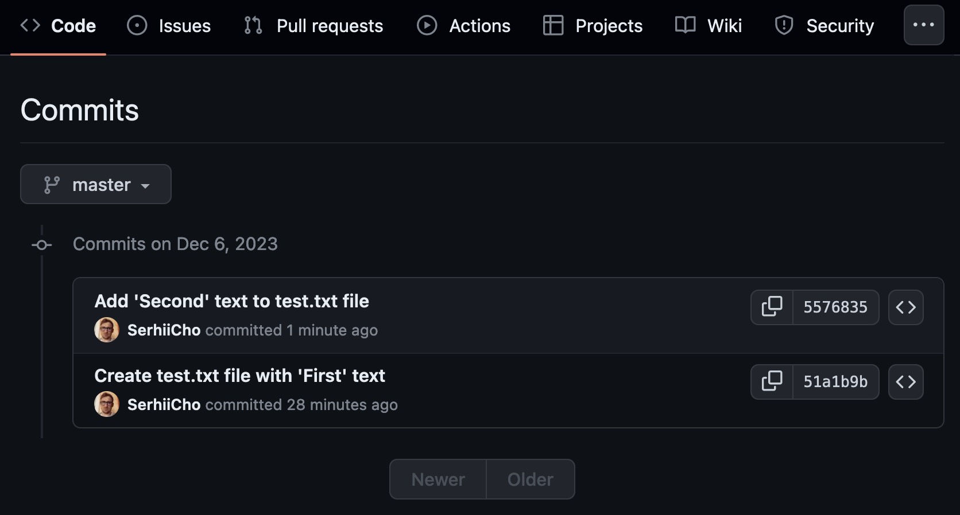Select the Issues circle icon
This screenshot has width=960, height=515.
(137, 25)
